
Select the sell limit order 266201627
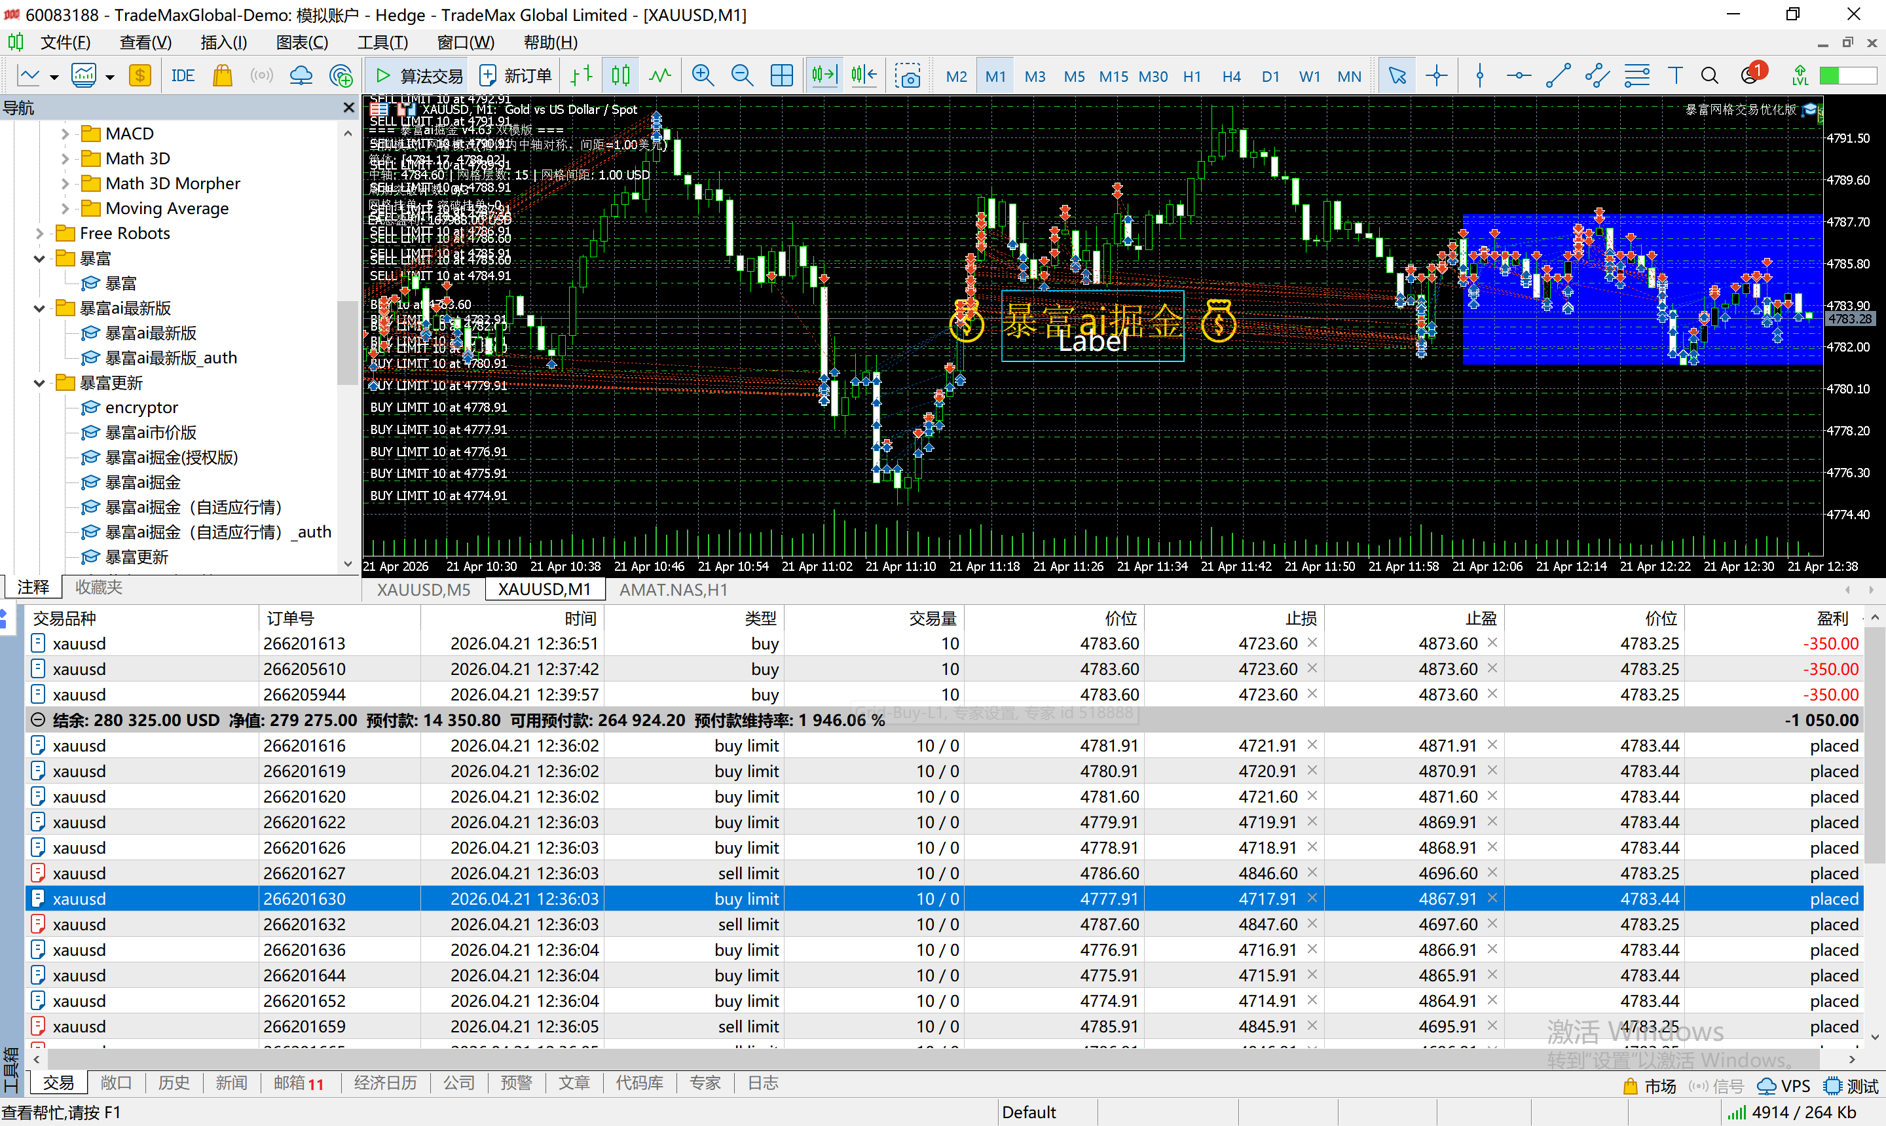304,873
